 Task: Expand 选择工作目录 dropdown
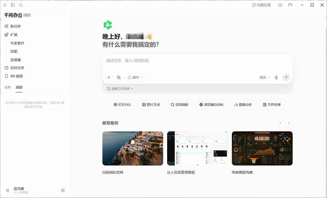pyautogui.click(x=120, y=89)
